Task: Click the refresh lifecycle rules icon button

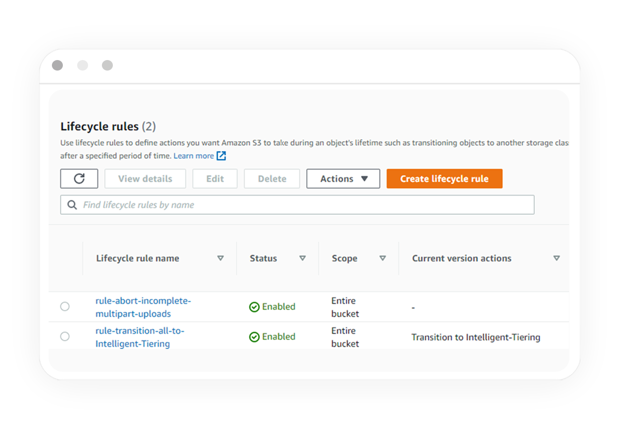Action: tap(79, 179)
